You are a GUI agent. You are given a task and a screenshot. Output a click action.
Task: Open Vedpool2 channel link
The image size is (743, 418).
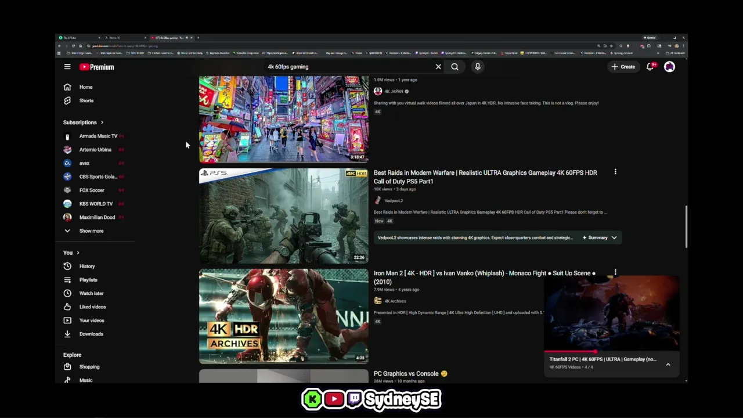click(394, 201)
